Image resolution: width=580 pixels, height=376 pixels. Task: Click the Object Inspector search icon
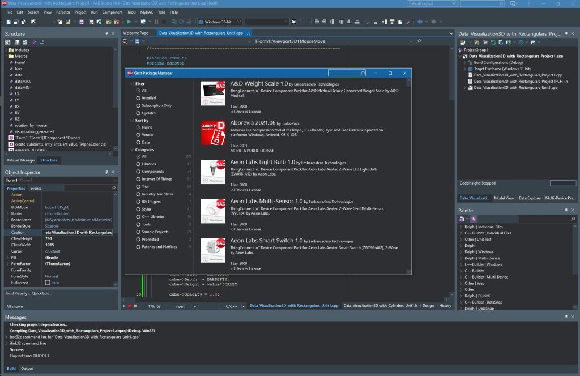click(113, 188)
